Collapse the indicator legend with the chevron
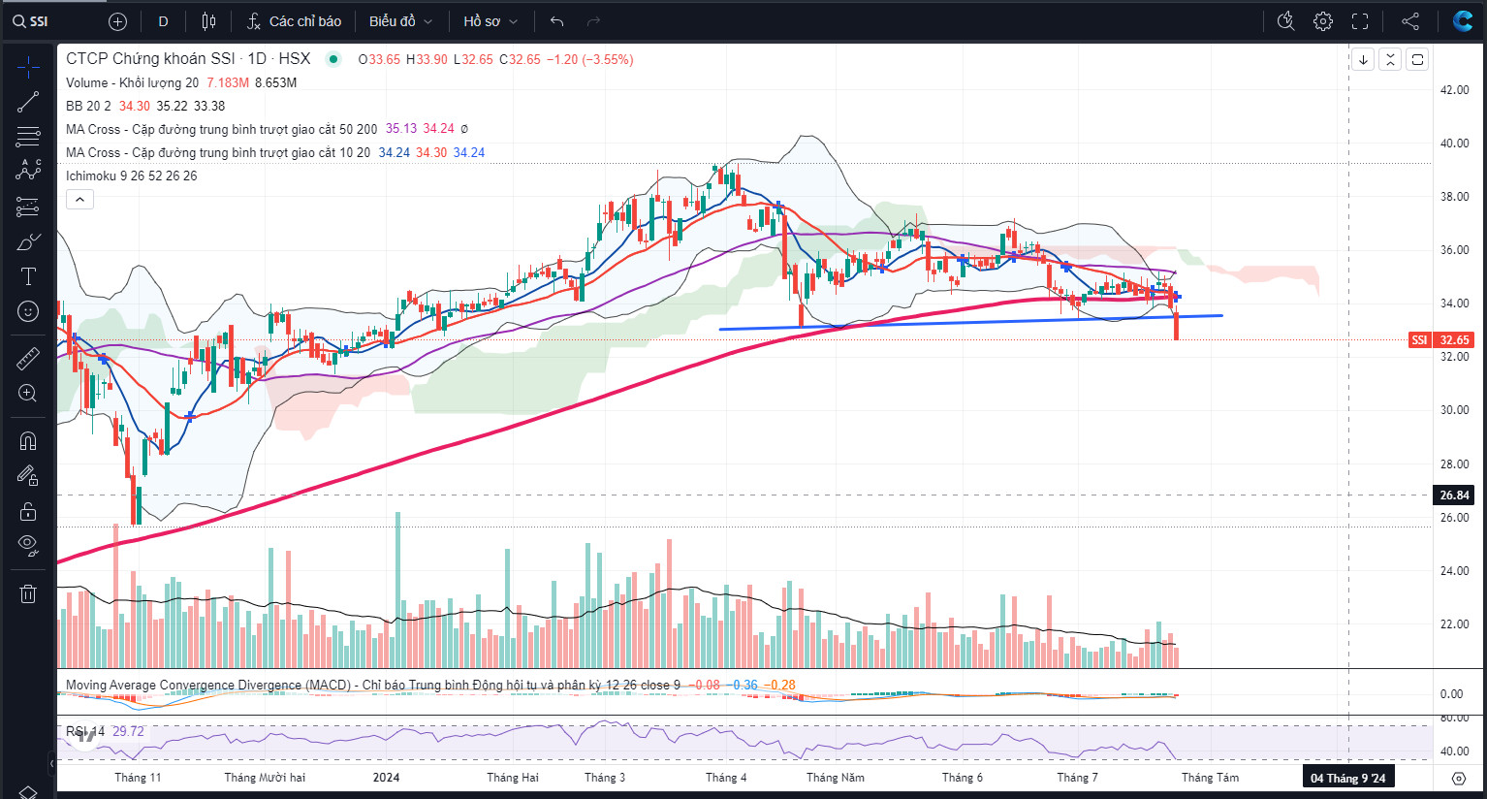 pyautogui.click(x=79, y=200)
